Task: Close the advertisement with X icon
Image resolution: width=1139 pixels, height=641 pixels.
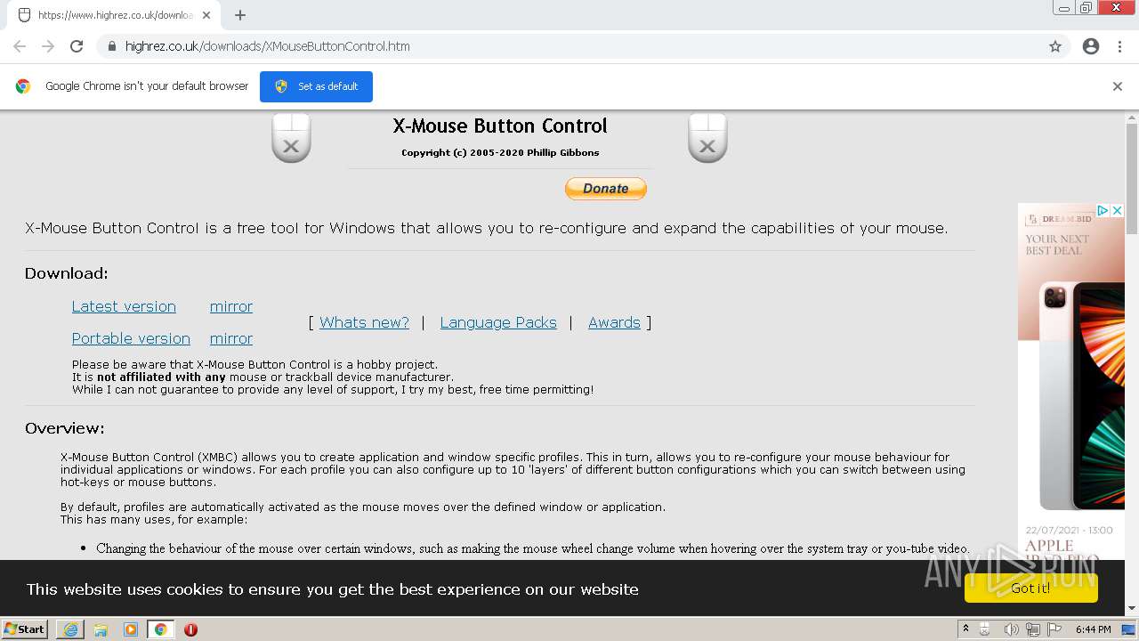Action: click(x=1118, y=210)
